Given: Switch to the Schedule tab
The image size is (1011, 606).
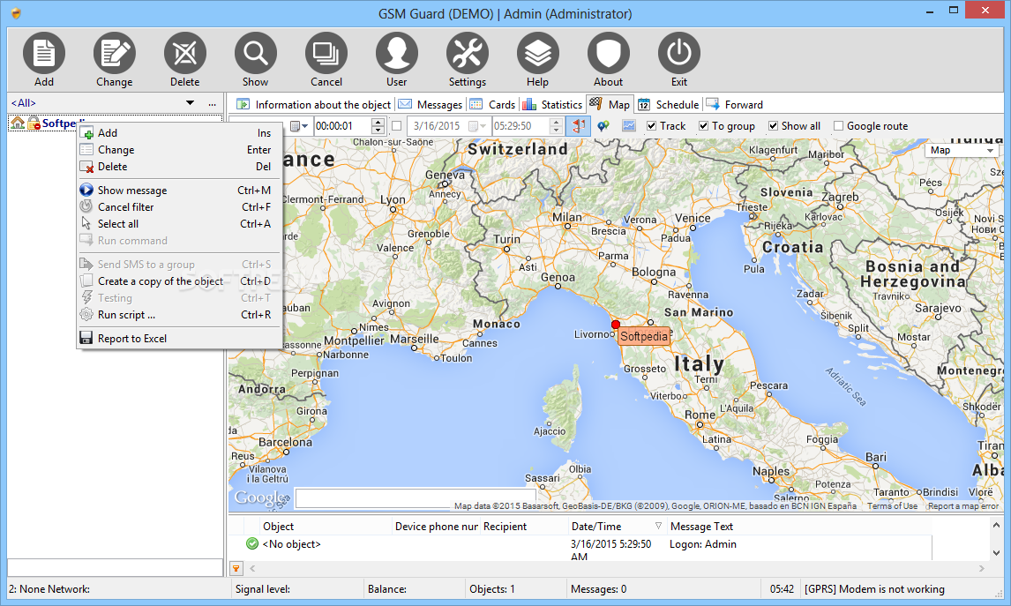Looking at the screenshot, I should 669,104.
